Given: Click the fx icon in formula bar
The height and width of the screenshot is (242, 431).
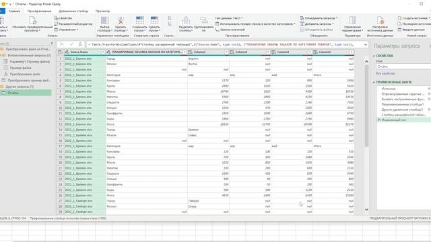Looking at the screenshot, I should (80, 44).
